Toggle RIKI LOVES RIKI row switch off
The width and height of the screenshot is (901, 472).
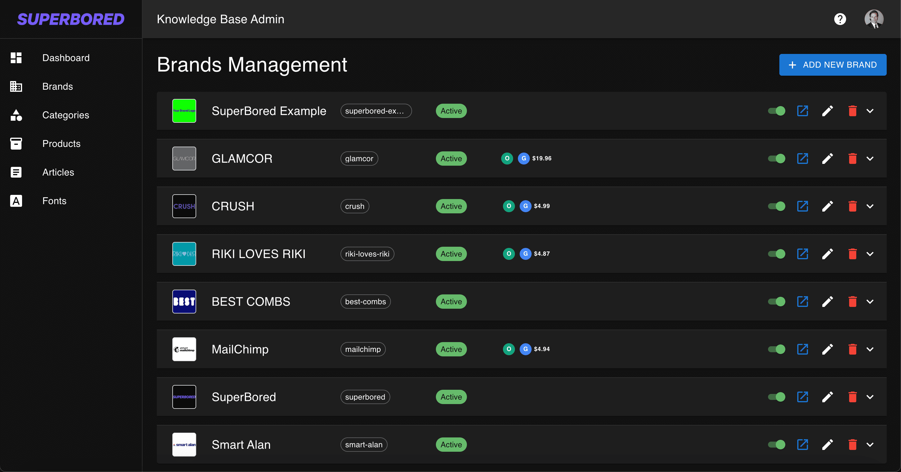776,254
